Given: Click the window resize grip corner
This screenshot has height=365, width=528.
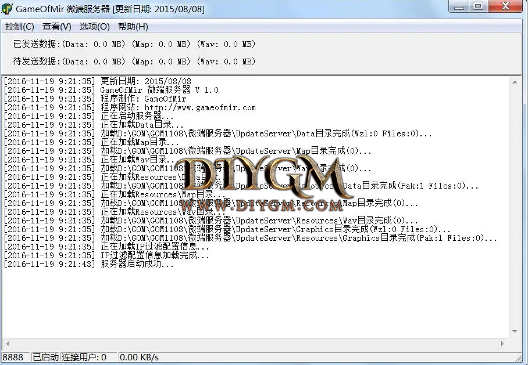Looking at the screenshot, I should pyautogui.click(x=518, y=358).
